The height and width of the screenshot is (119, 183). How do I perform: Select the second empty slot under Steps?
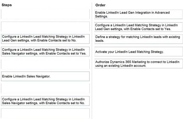click(x=45, y=26)
